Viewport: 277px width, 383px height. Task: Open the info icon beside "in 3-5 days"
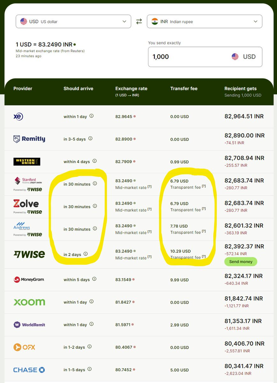[x=90, y=139]
